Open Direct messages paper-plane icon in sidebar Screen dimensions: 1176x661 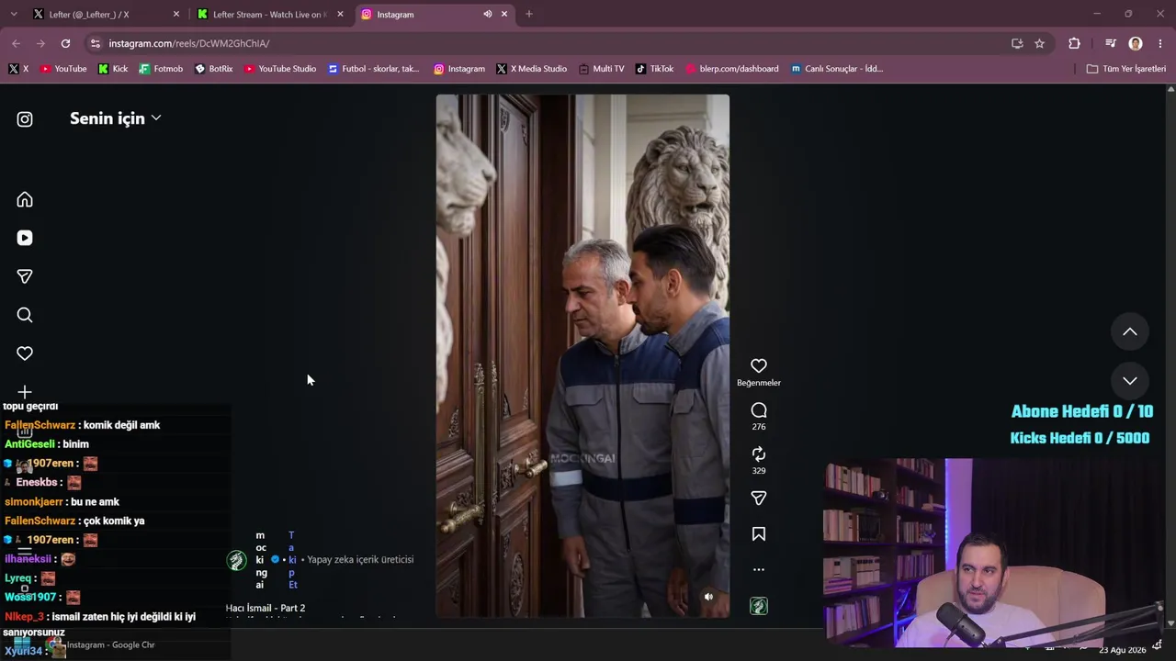click(25, 276)
